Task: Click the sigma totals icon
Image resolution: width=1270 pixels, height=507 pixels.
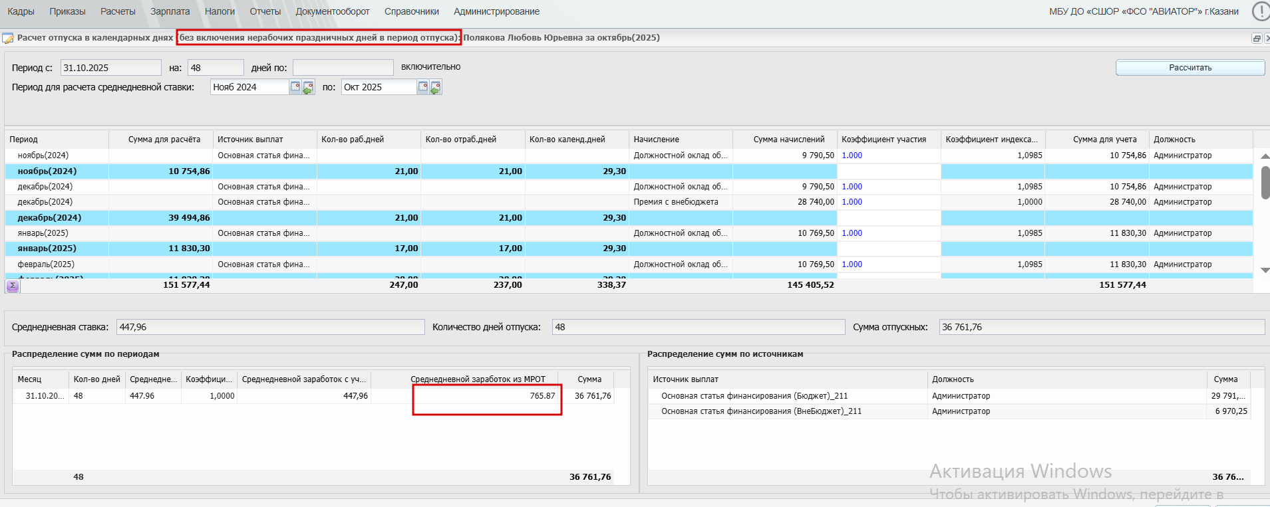Action: click(x=13, y=286)
